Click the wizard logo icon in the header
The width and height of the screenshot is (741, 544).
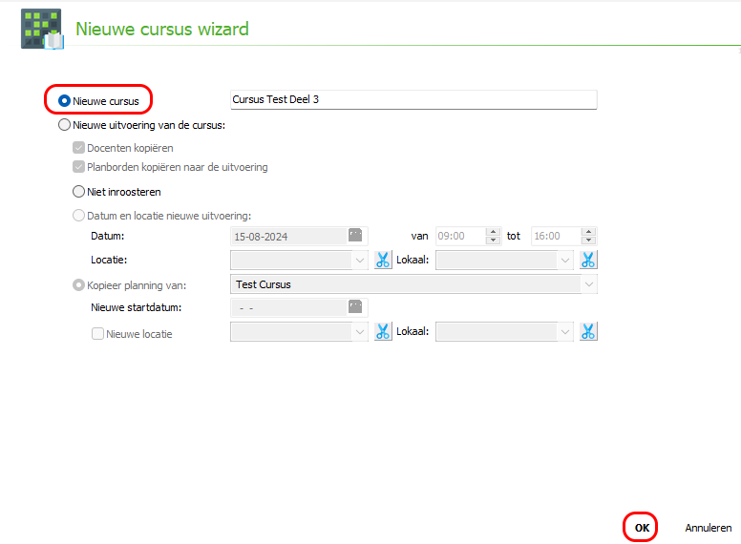point(41,29)
